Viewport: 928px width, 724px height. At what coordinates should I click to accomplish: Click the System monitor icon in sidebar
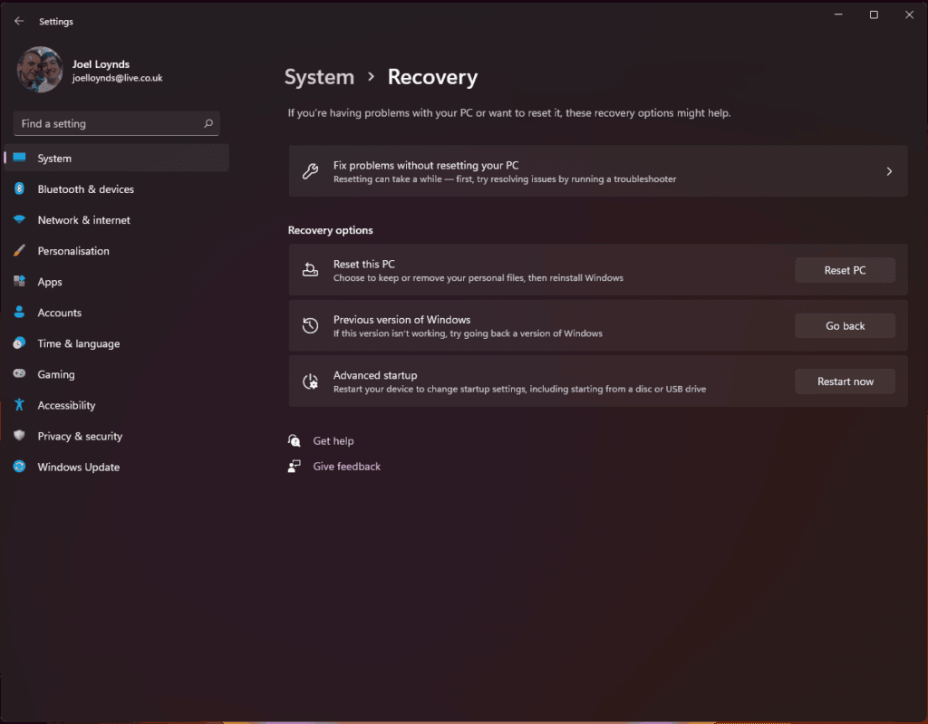click(20, 158)
